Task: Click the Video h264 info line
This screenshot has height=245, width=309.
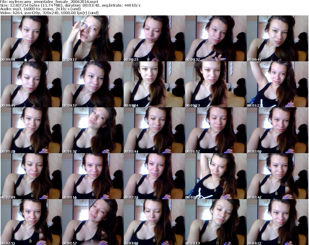Action: [49, 13]
